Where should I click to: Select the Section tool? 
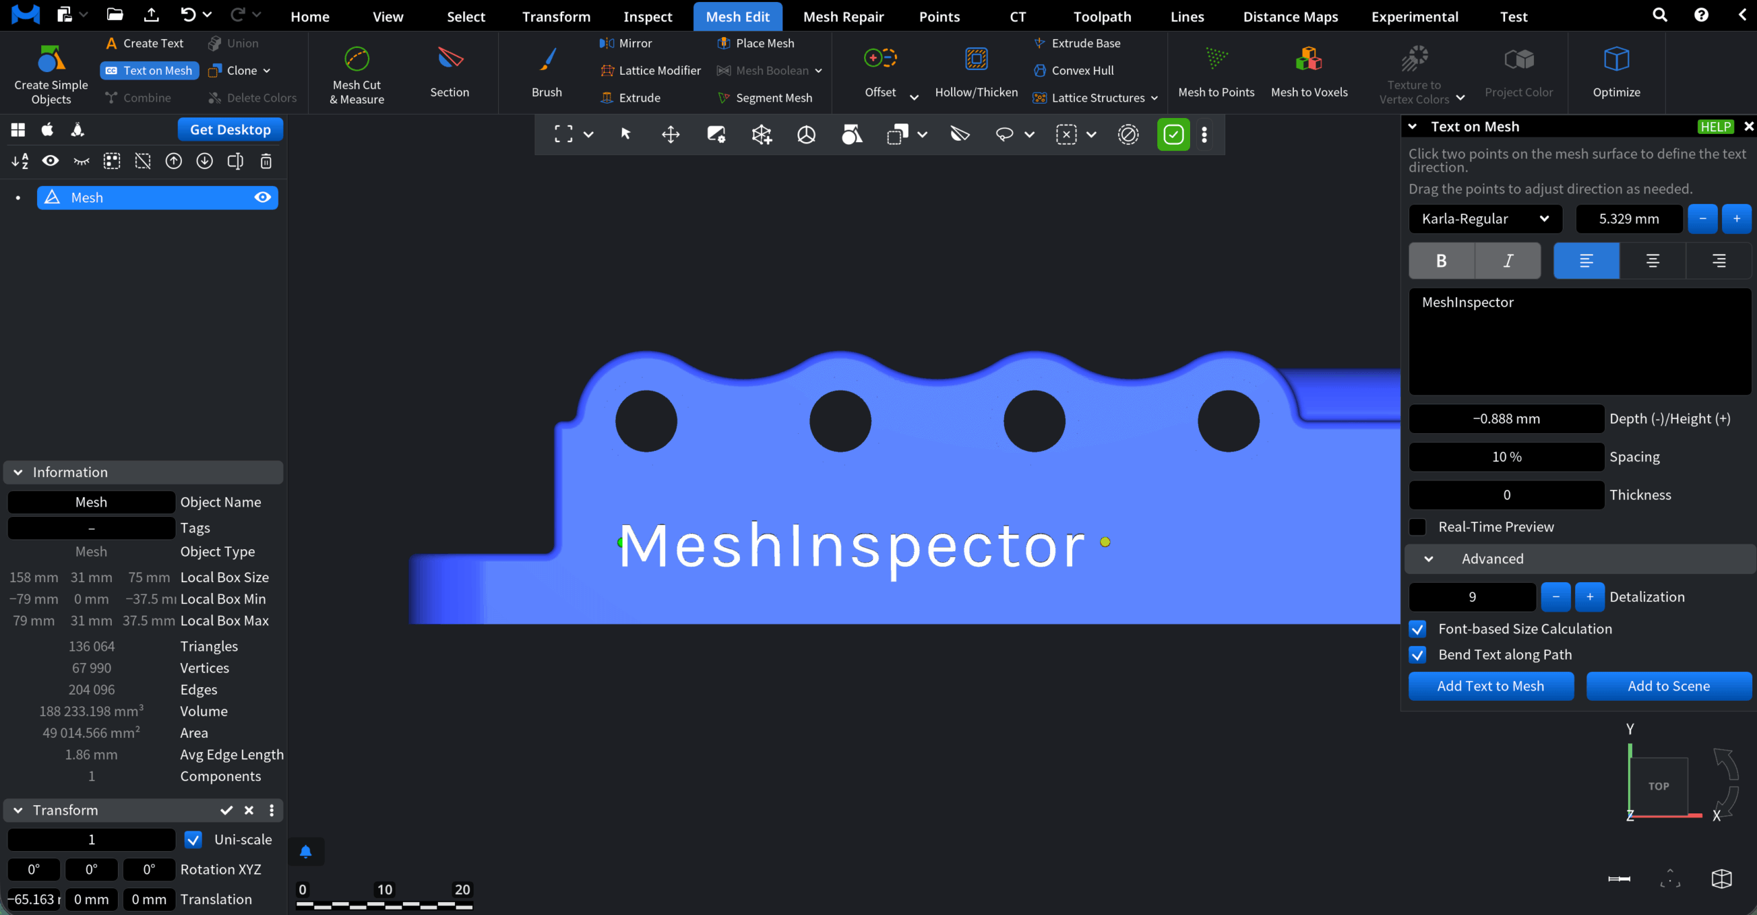449,71
